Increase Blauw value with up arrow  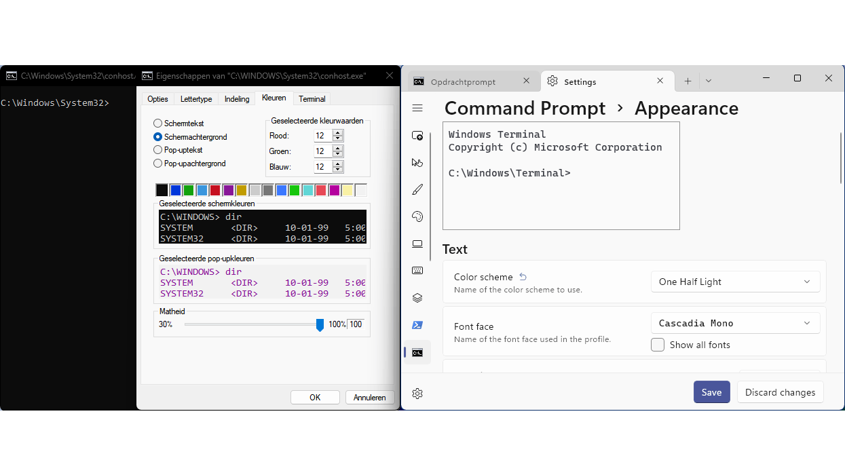[338, 164]
